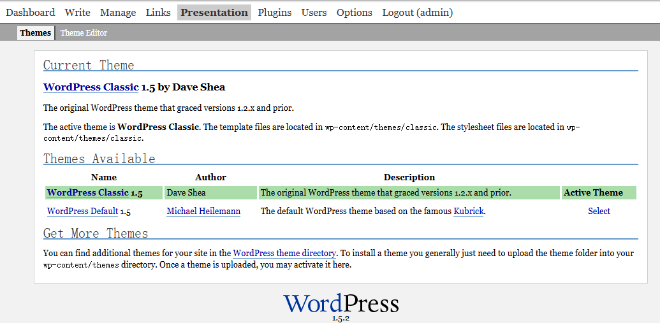Go to the Users section
The image size is (660, 323).
tap(314, 13)
